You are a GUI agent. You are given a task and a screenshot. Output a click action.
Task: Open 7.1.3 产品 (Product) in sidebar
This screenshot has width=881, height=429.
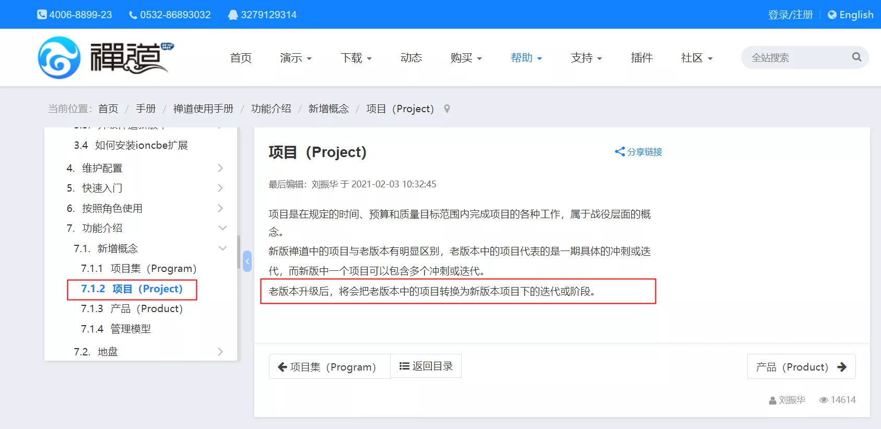click(x=132, y=309)
